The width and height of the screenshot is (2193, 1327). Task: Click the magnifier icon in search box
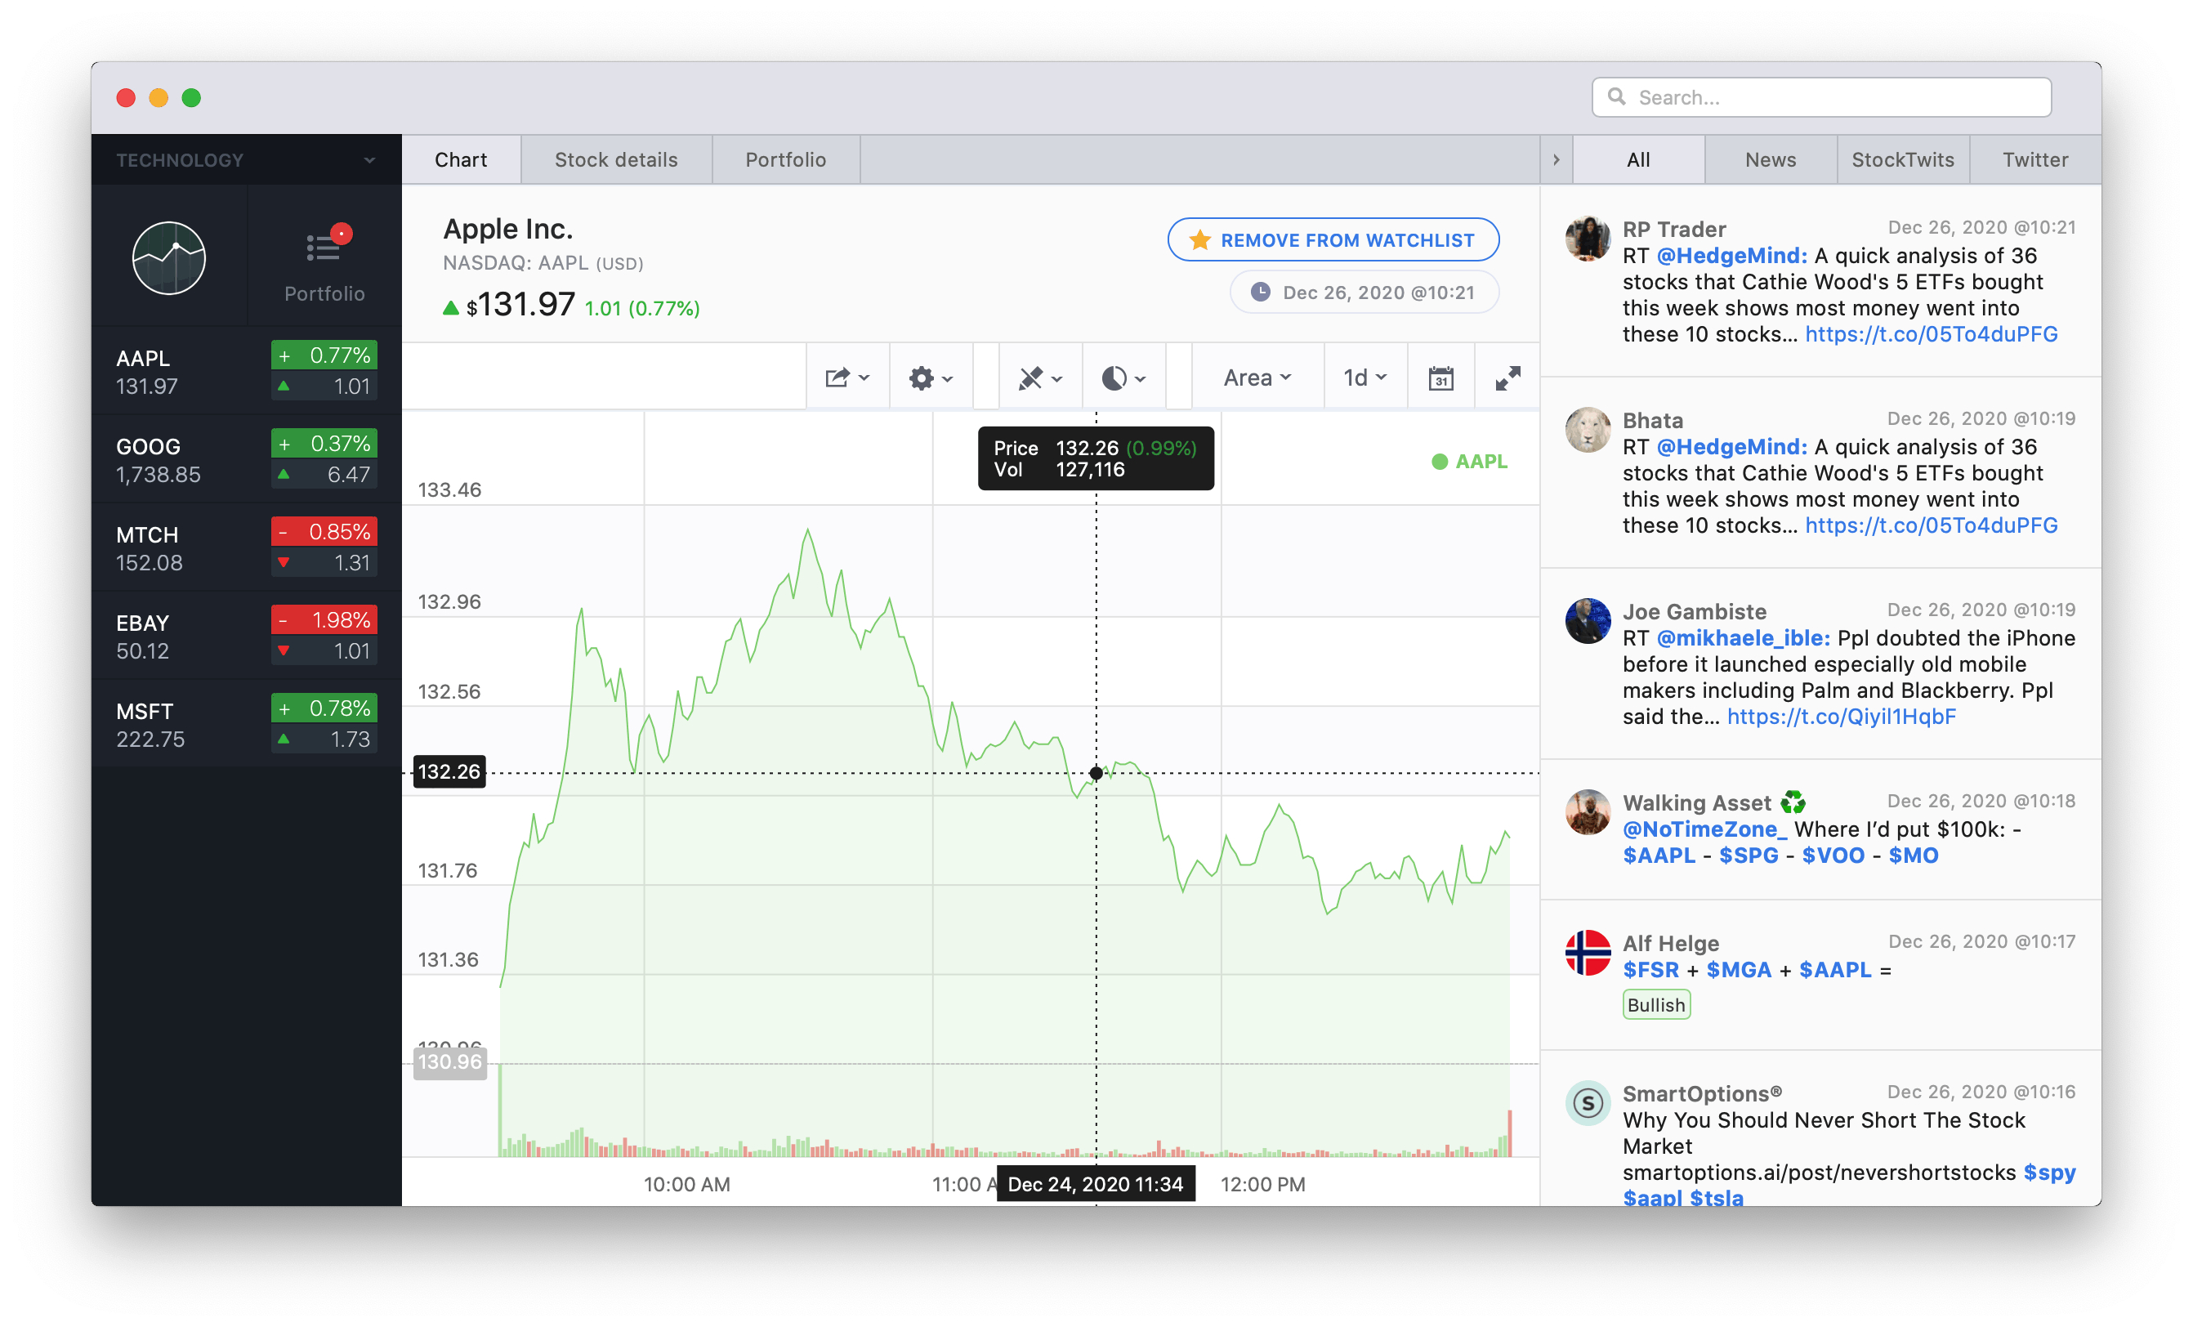[1617, 96]
